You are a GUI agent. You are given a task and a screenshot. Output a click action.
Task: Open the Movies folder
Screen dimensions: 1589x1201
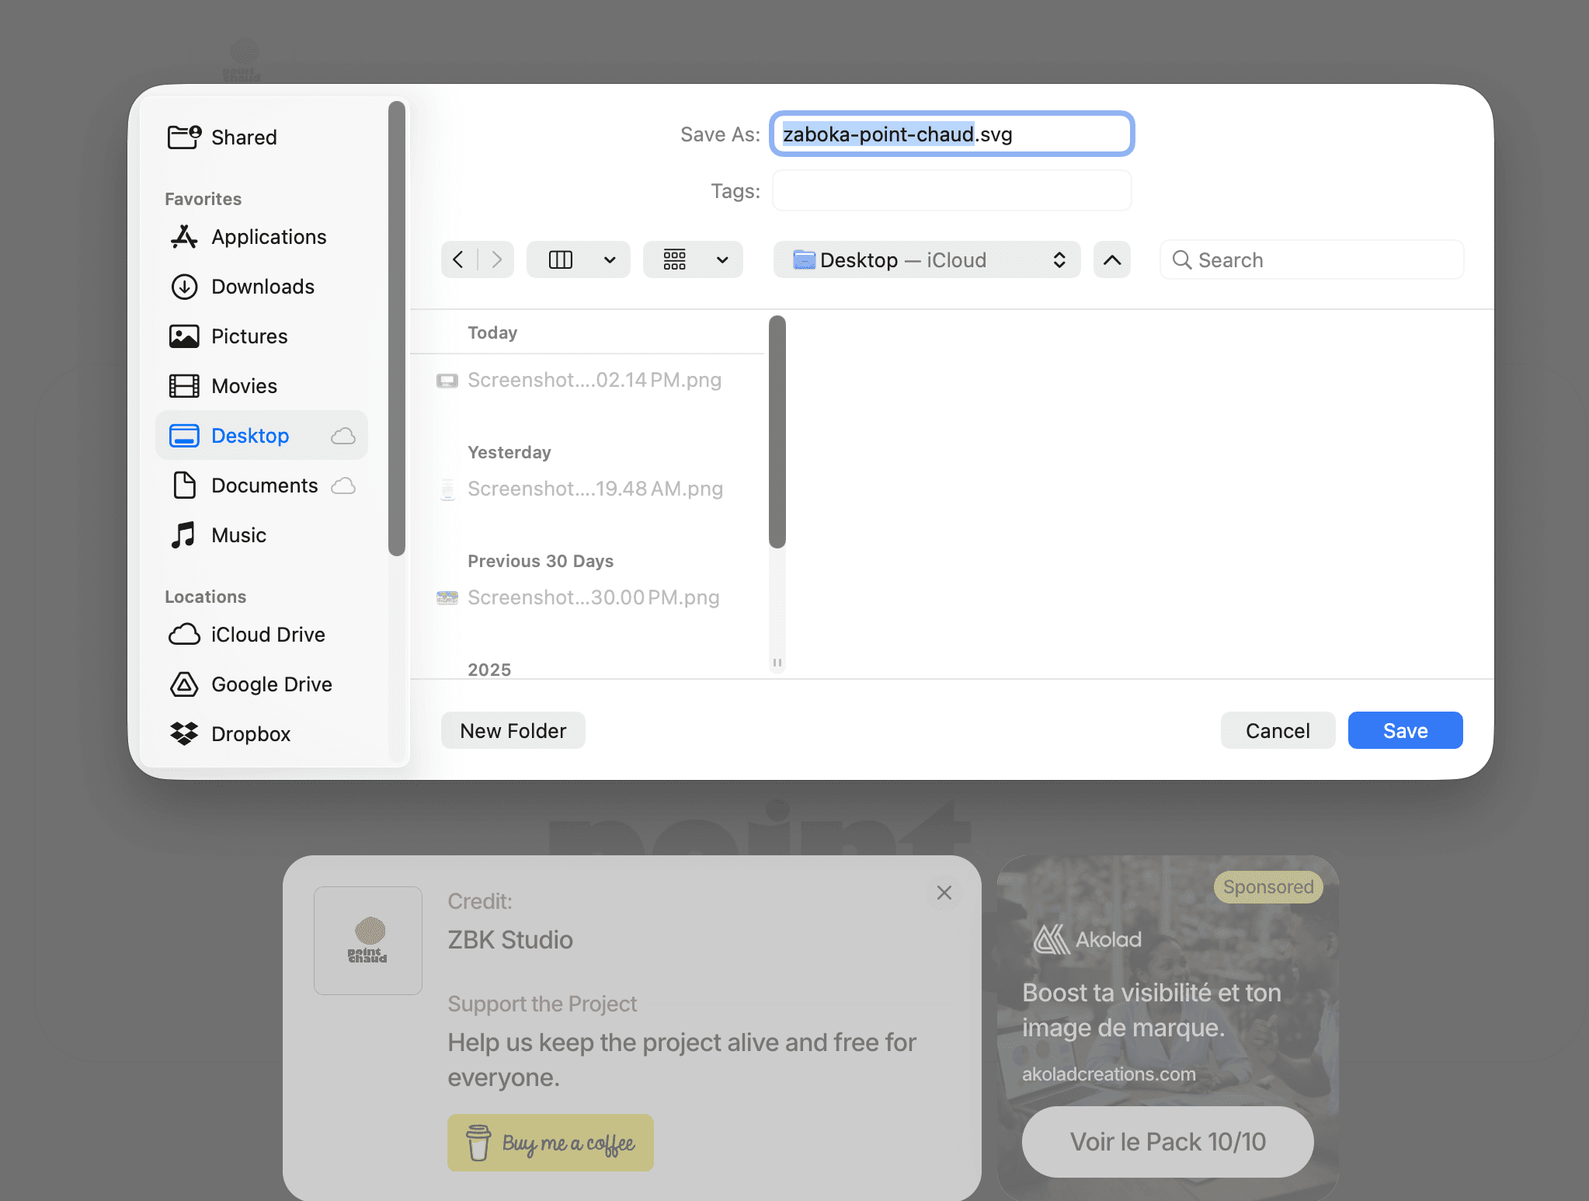(243, 386)
